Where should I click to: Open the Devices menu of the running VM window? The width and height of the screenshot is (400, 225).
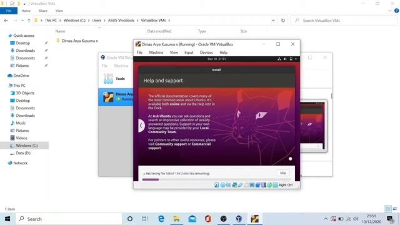click(x=206, y=52)
